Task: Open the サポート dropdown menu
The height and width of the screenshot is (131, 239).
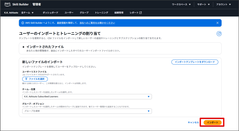Action: [x=203, y=4]
